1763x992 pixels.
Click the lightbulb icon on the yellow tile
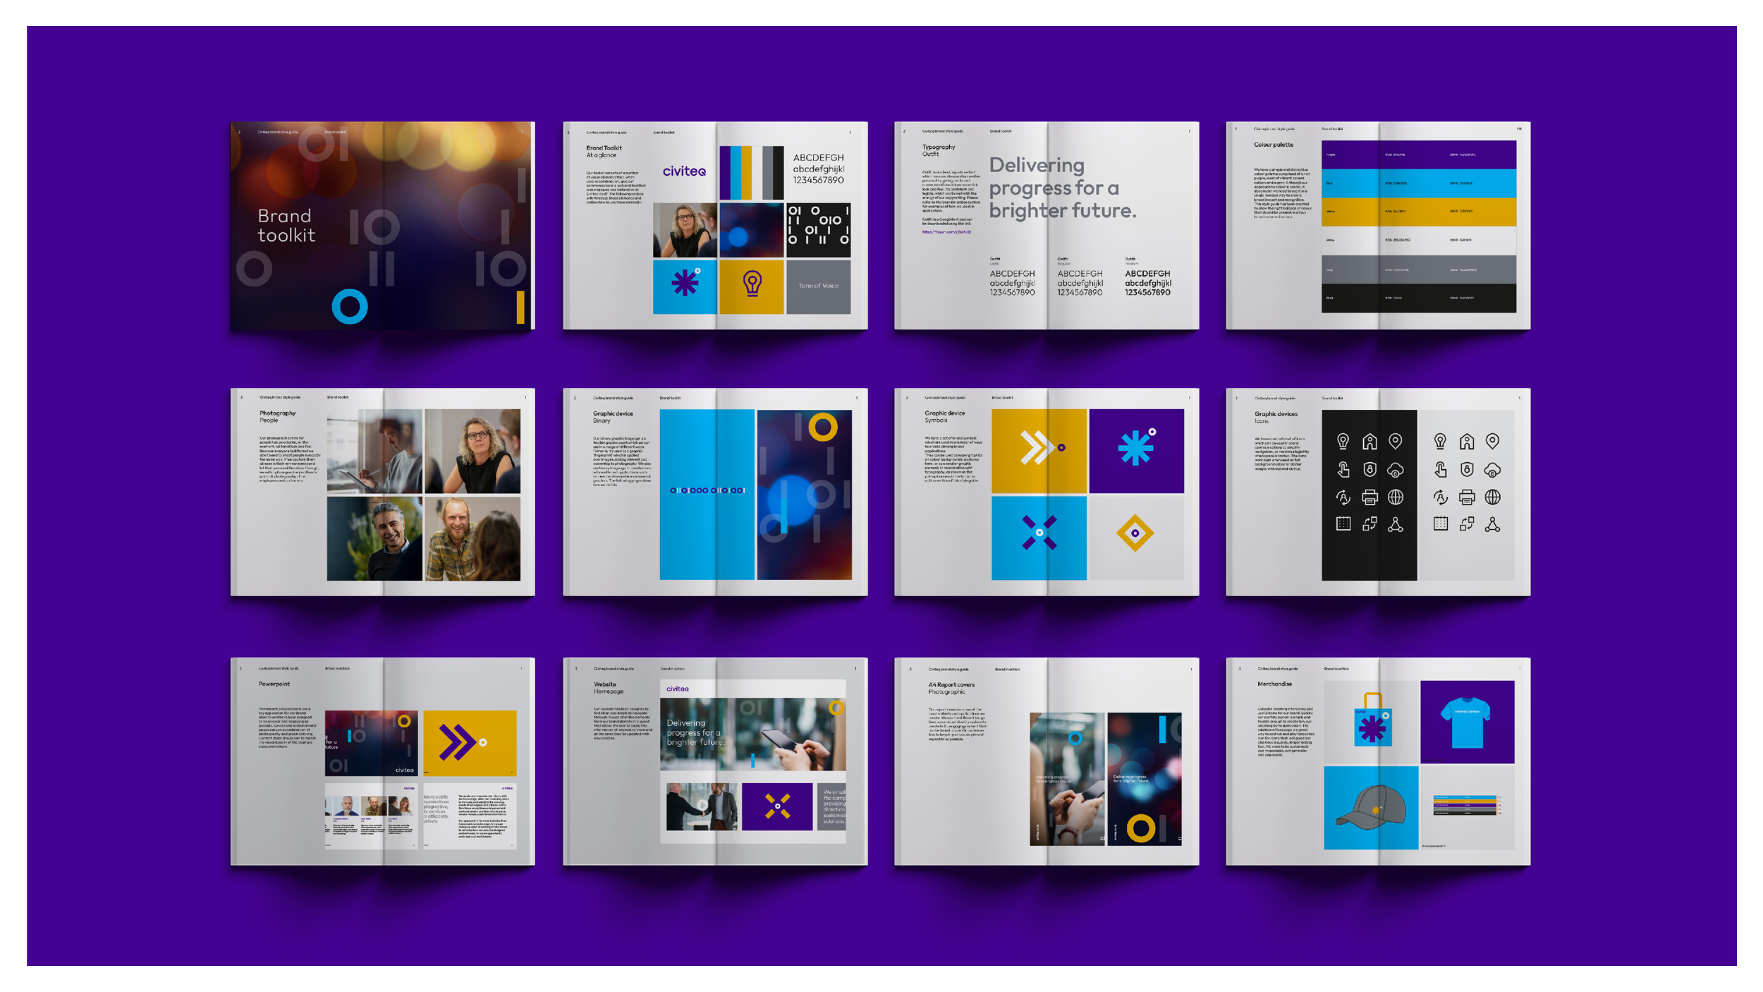tap(752, 284)
